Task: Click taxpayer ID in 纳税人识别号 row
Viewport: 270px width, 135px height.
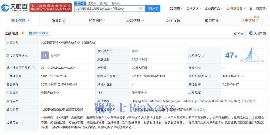Action: 149,76
